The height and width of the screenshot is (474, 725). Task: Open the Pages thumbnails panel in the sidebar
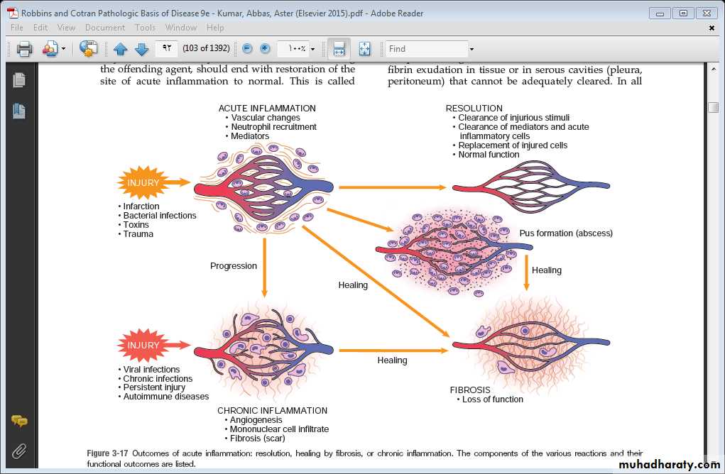coord(18,79)
